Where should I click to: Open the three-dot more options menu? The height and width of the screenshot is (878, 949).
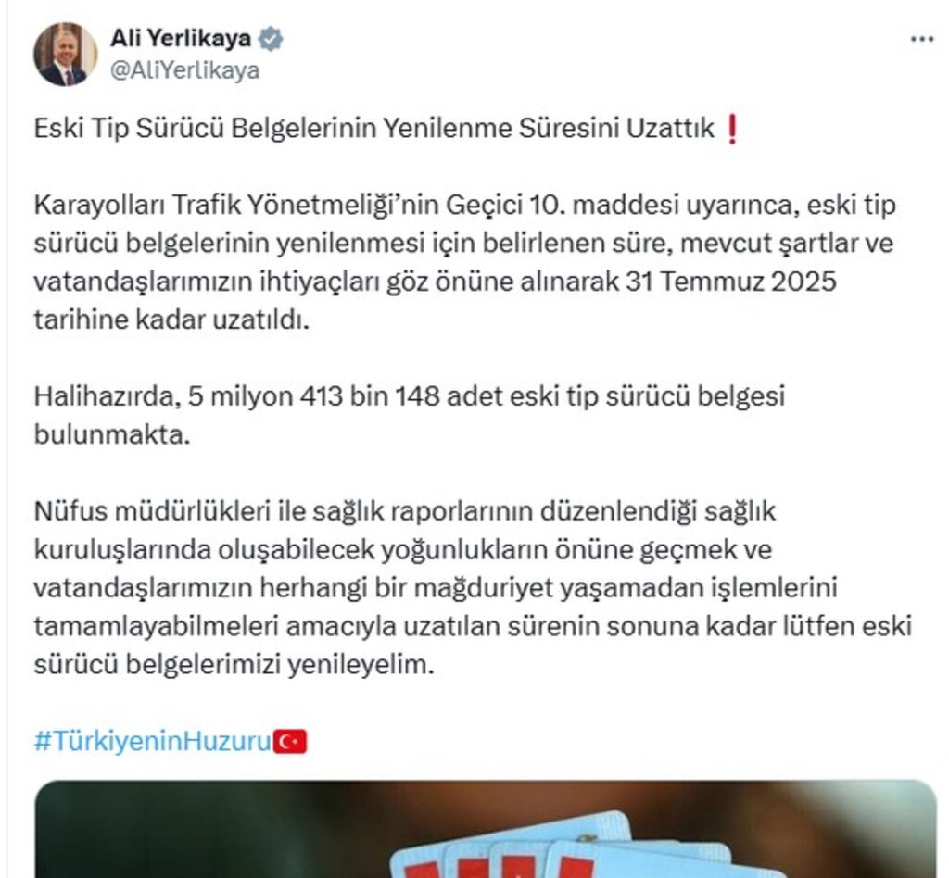pos(922,39)
